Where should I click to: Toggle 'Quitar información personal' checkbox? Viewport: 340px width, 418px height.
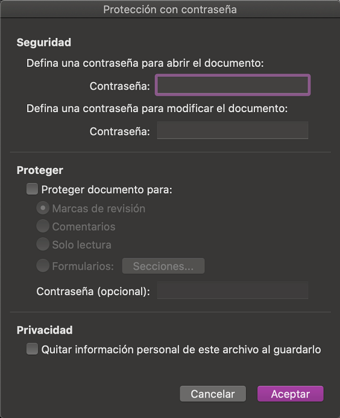[32, 349]
